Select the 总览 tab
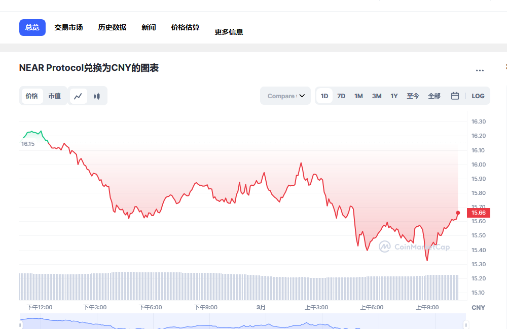This screenshot has width=507, height=329. click(x=32, y=27)
